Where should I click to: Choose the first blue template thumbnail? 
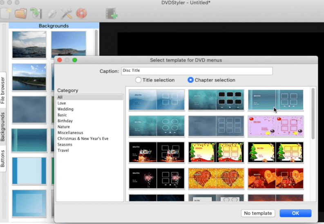point(156,100)
